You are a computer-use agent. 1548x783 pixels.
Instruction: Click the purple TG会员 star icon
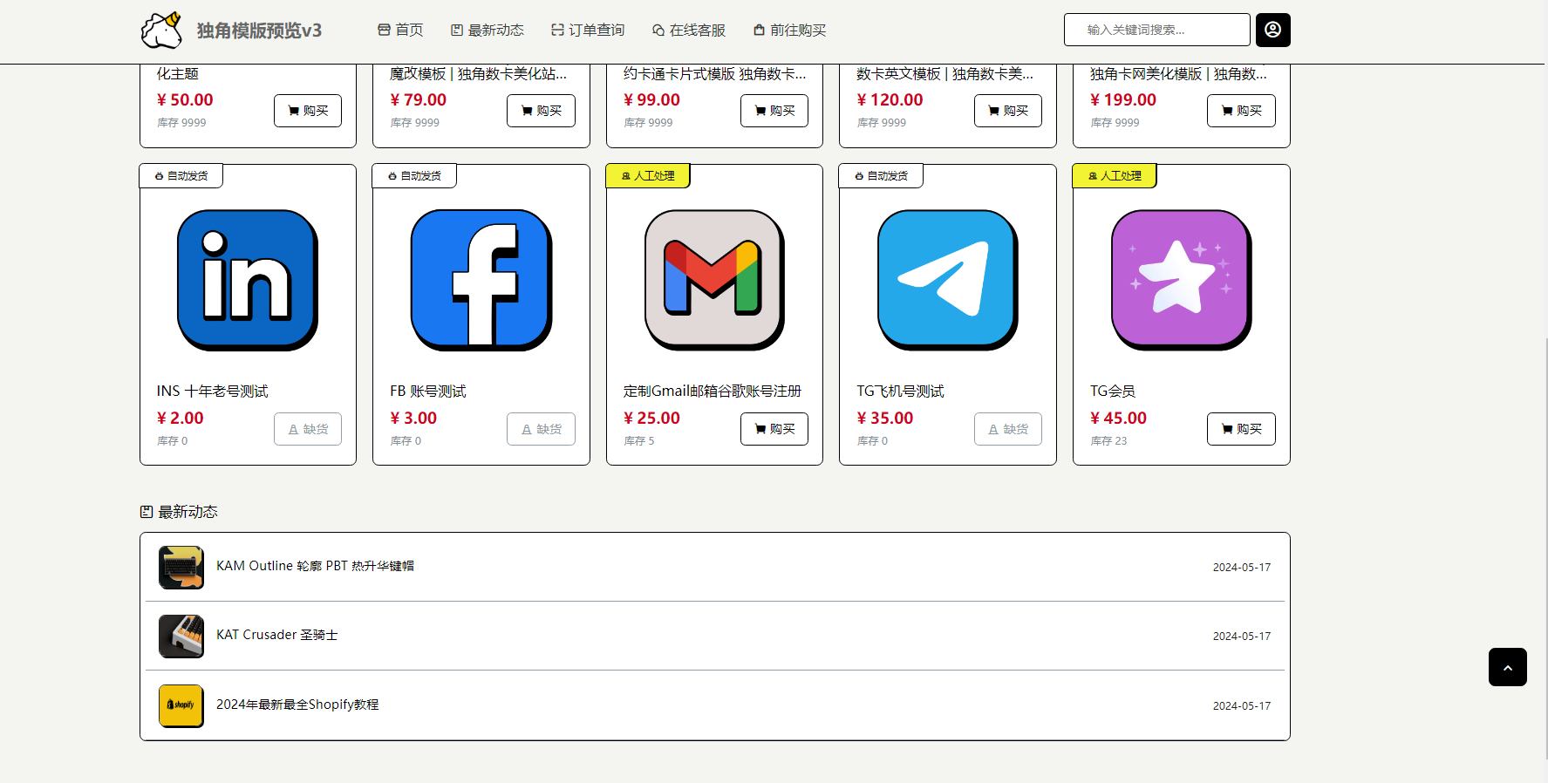tap(1181, 280)
